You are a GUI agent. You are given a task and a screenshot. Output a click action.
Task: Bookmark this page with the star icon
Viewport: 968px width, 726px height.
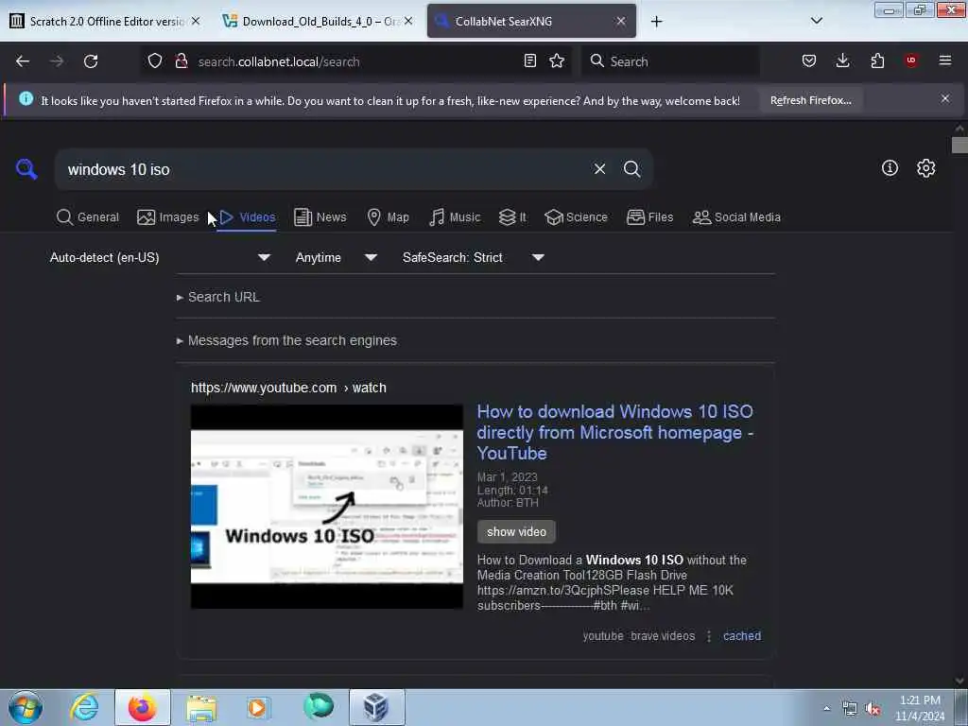pos(557,60)
